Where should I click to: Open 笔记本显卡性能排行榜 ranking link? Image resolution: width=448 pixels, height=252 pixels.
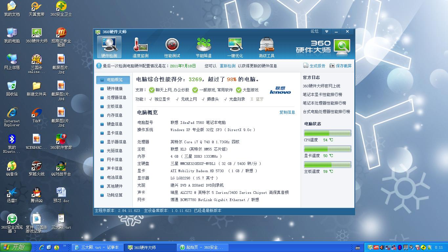click(322, 95)
